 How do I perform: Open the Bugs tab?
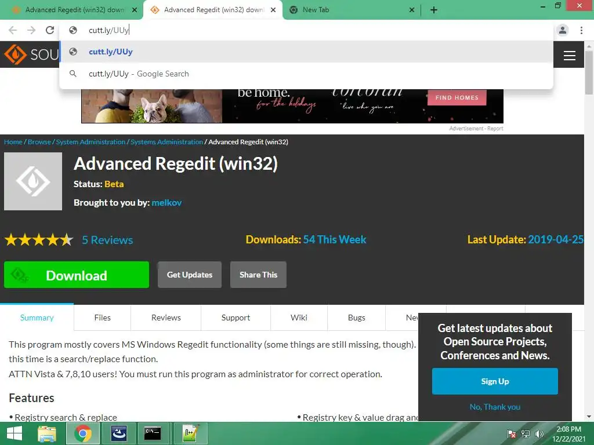[x=357, y=318]
